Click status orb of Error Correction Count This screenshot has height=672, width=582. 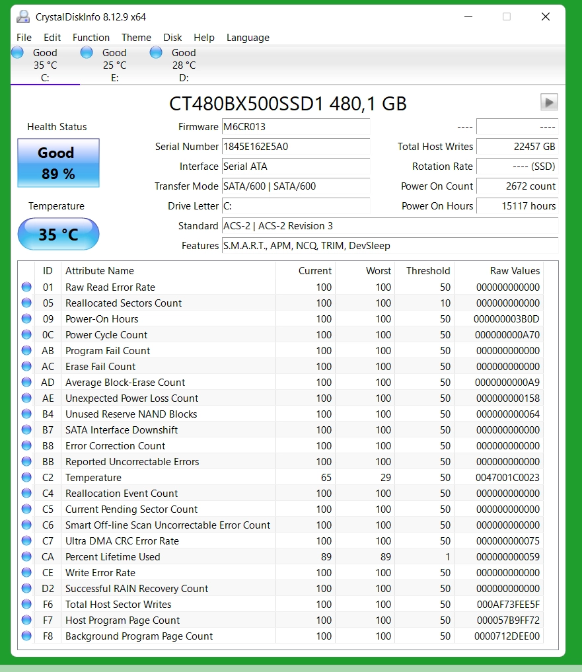tap(26, 445)
